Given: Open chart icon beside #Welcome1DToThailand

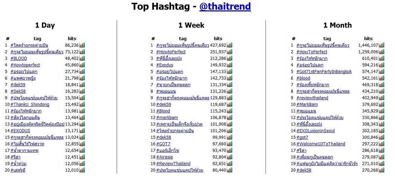Looking at the screenshot, I should [381, 144].
